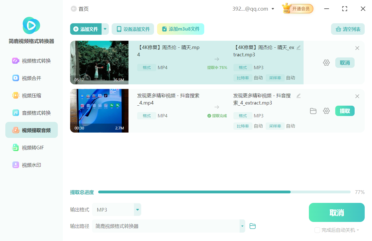Select 视频提取音频 in the sidebar menu
The image size is (372, 241).
click(31, 130)
